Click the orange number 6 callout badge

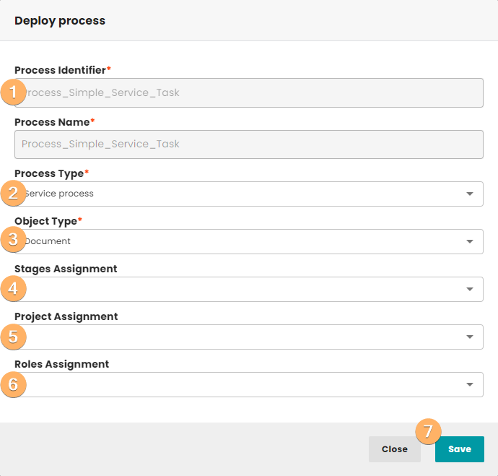click(x=13, y=384)
